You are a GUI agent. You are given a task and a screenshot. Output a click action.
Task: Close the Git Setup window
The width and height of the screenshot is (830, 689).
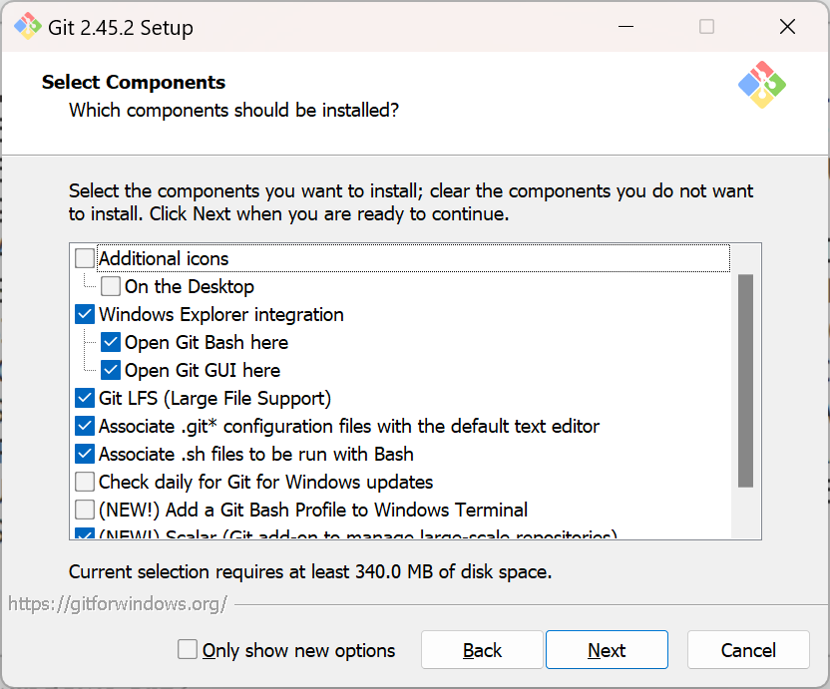[787, 27]
